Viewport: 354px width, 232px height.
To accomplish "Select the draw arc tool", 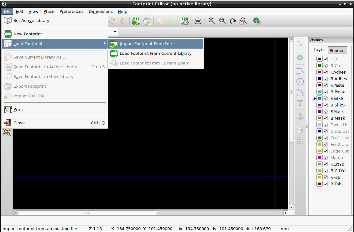I will coord(300,93).
